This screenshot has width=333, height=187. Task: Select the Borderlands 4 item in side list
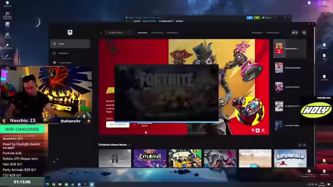(290, 48)
